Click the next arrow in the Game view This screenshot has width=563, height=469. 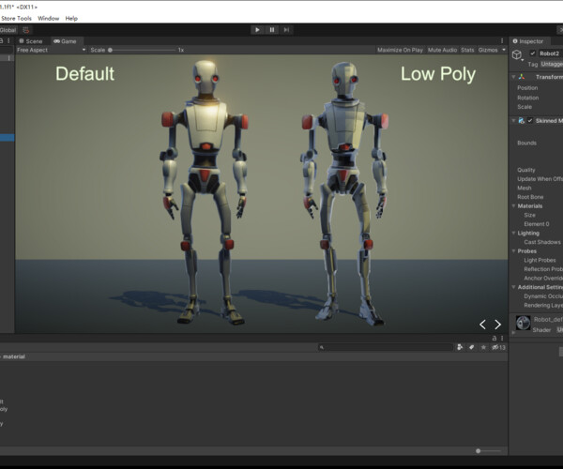[x=497, y=325]
